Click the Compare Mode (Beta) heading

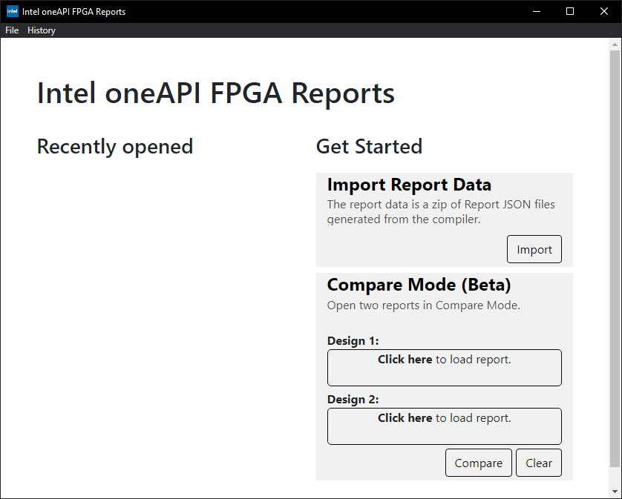tap(419, 285)
